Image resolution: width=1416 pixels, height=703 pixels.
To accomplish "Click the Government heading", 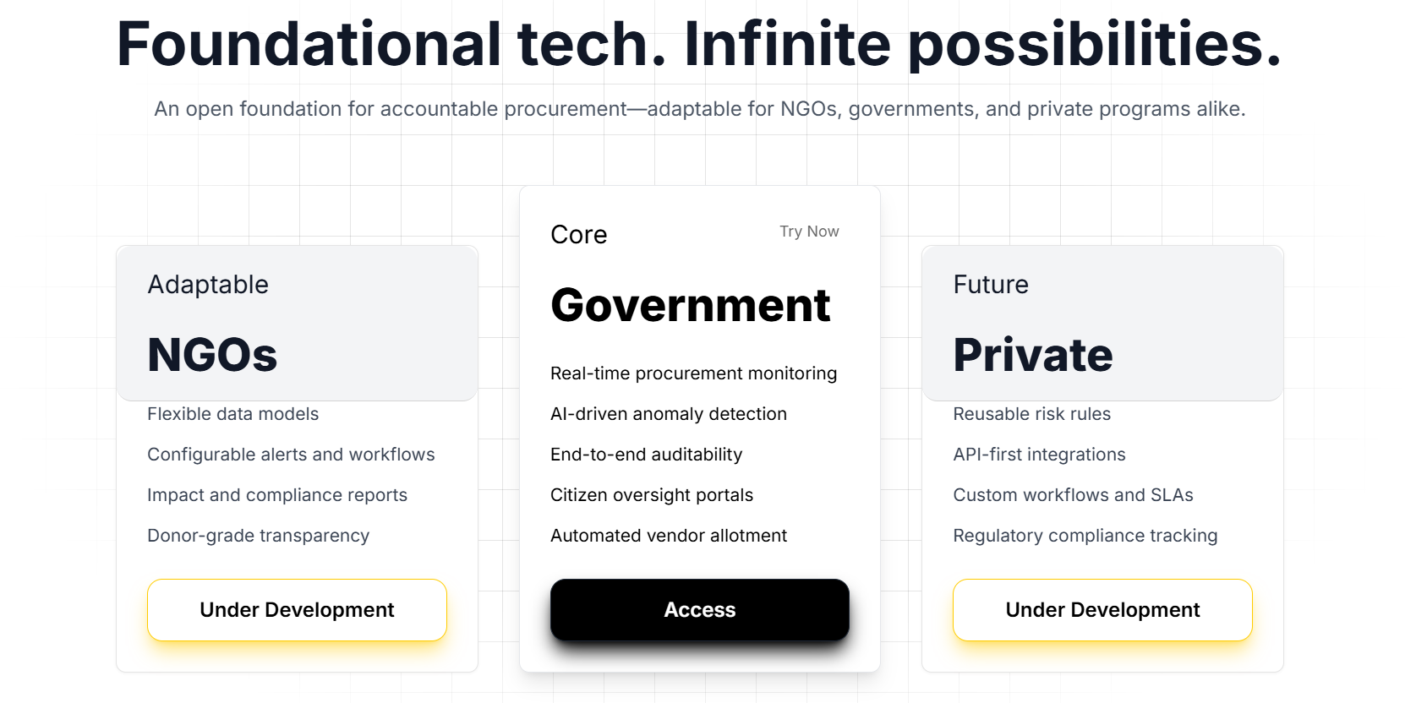I will tap(691, 305).
